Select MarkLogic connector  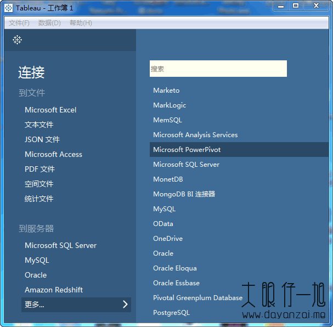point(170,105)
